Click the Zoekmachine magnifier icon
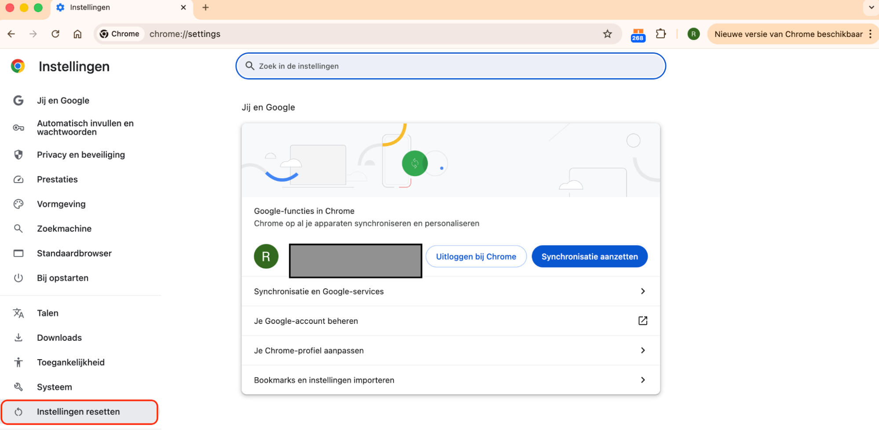 (x=18, y=228)
